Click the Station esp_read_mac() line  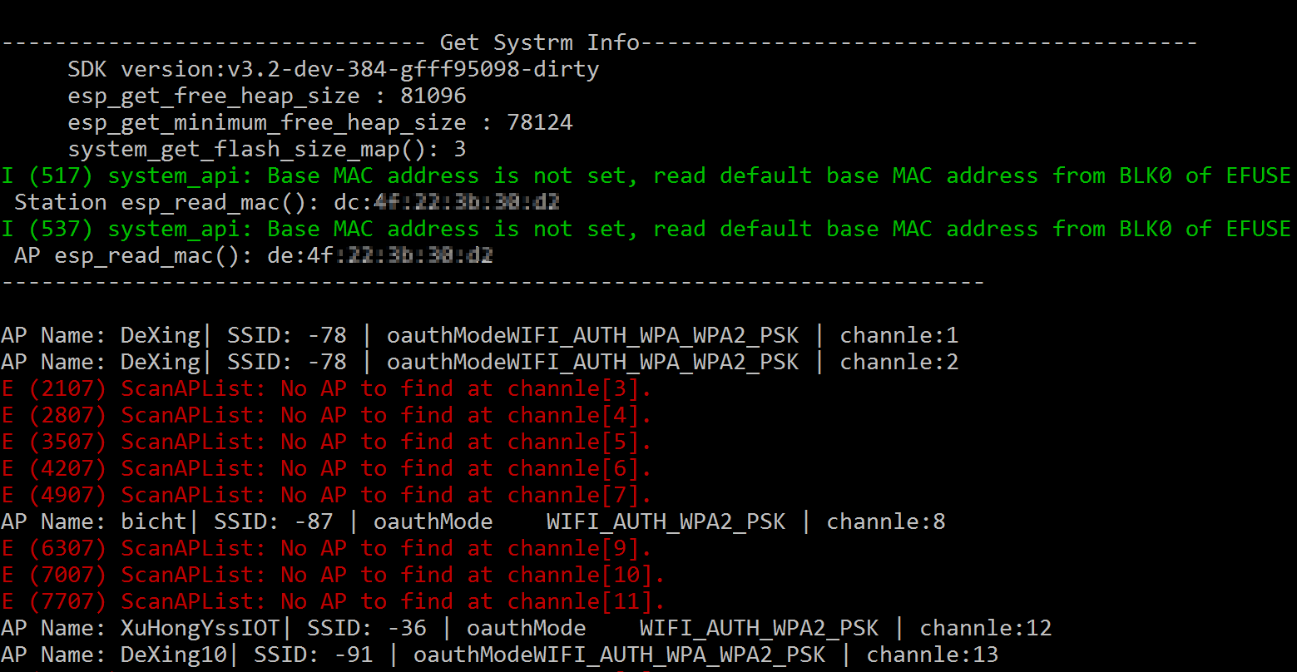point(287,202)
